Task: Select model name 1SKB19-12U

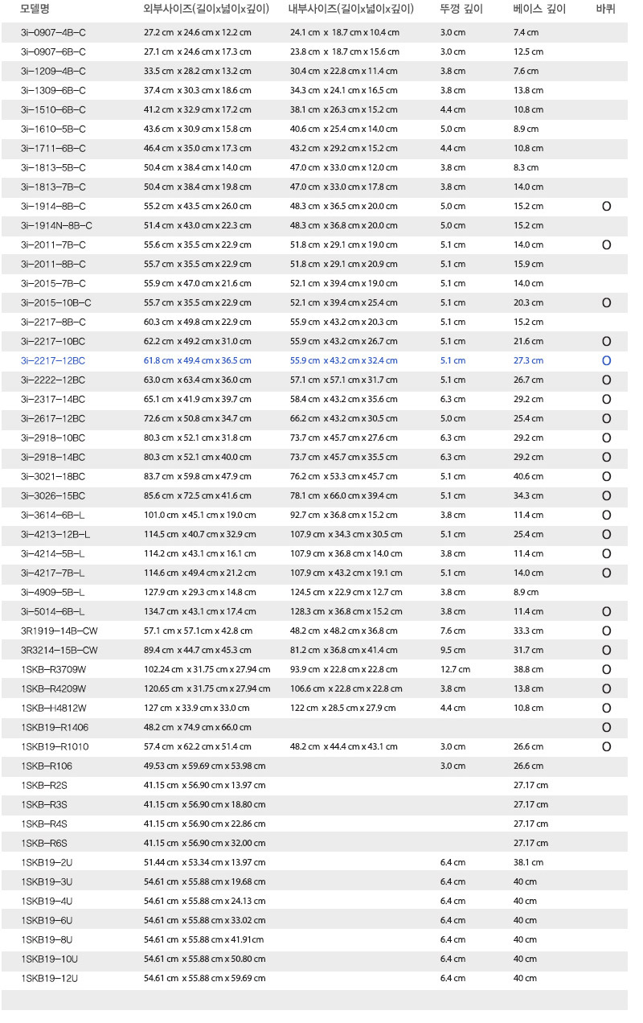Action: [x=50, y=978]
